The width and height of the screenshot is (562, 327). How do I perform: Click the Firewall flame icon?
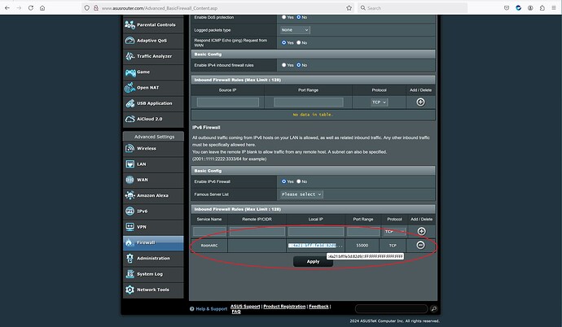129,242
